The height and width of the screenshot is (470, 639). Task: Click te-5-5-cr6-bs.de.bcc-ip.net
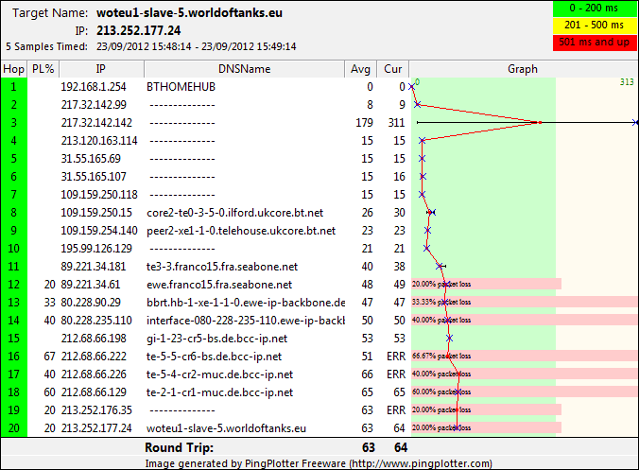[215, 357]
